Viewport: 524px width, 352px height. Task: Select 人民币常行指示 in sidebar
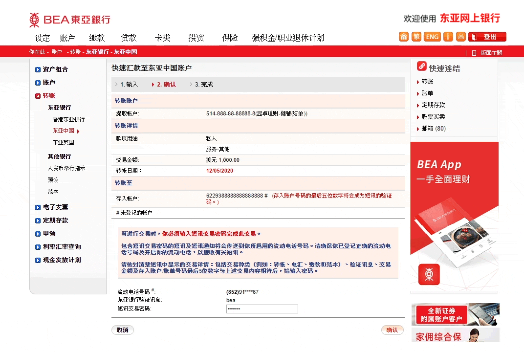(x=66, y=168)
